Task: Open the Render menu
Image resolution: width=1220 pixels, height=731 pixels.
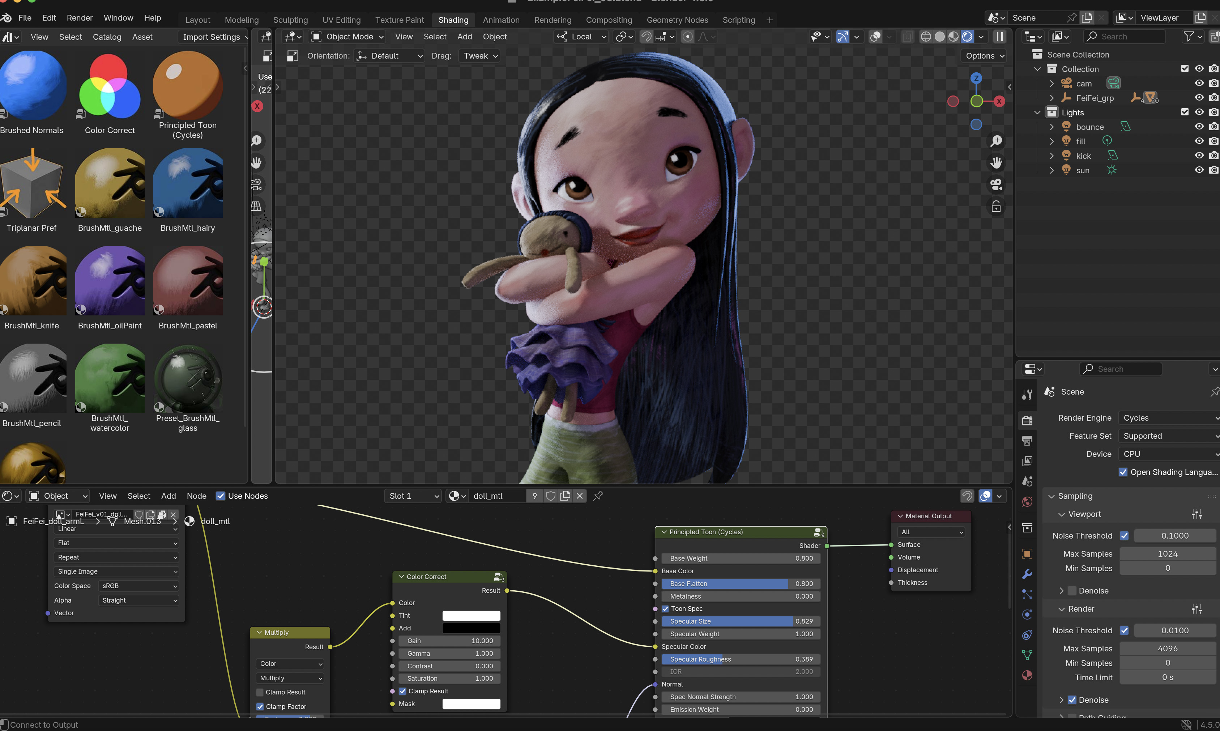Action: 79,18
